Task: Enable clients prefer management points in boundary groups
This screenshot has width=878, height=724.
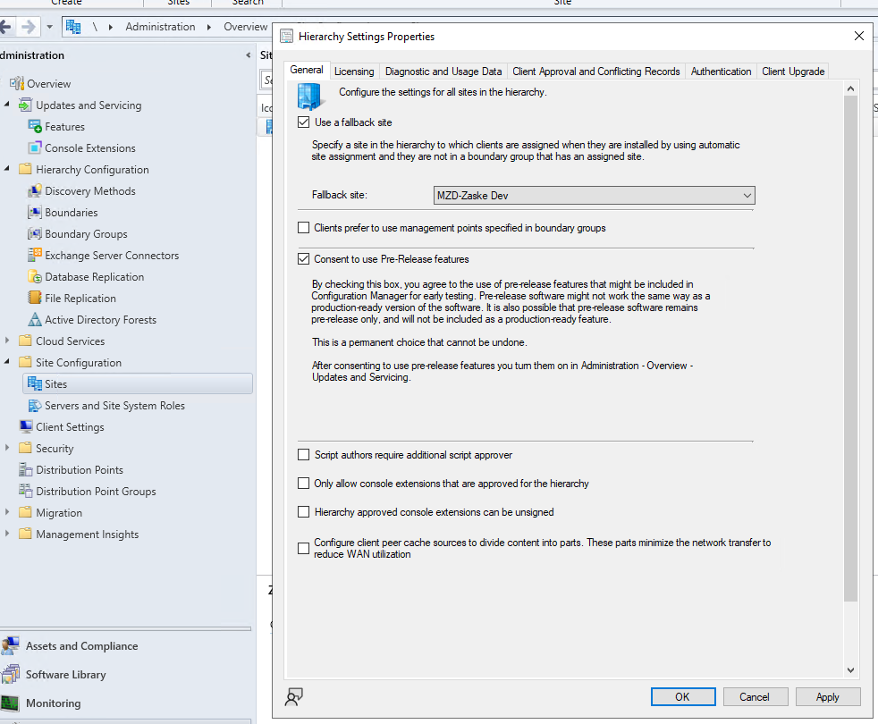Action: (302, 227)
